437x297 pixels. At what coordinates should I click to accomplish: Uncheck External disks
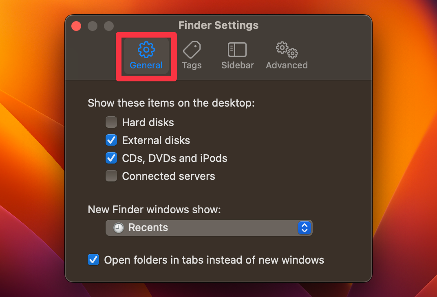point(111,140)
